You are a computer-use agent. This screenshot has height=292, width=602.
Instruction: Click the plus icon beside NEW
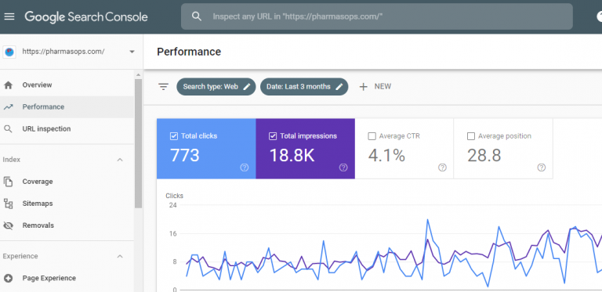click(x=363, y=87)
